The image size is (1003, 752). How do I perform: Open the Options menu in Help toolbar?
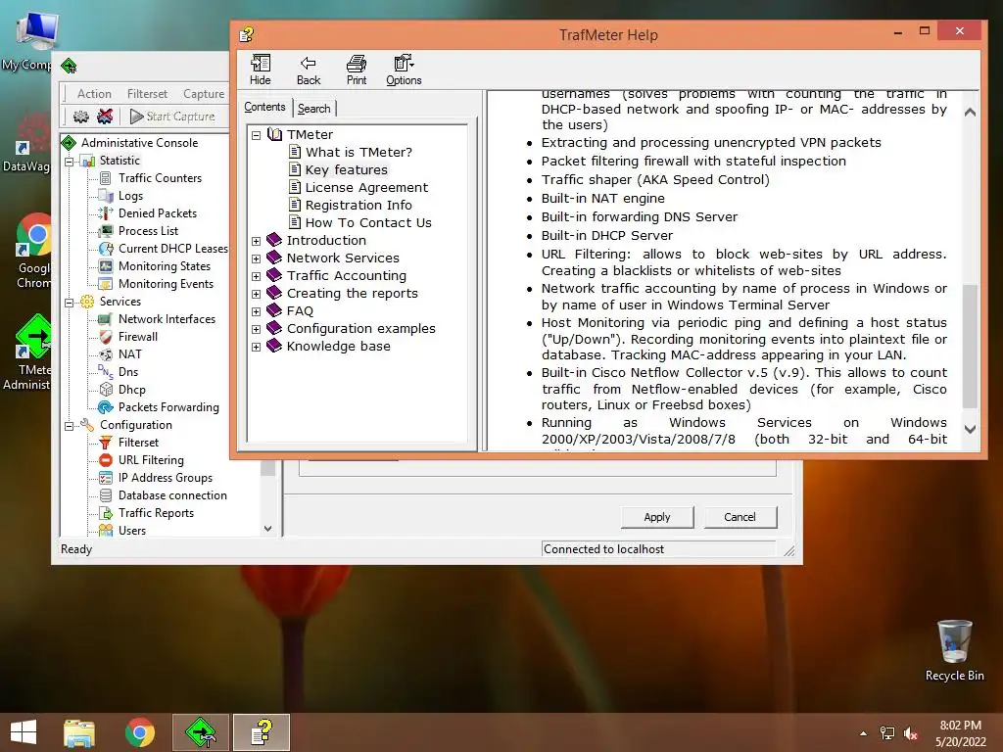click(404, 70)
